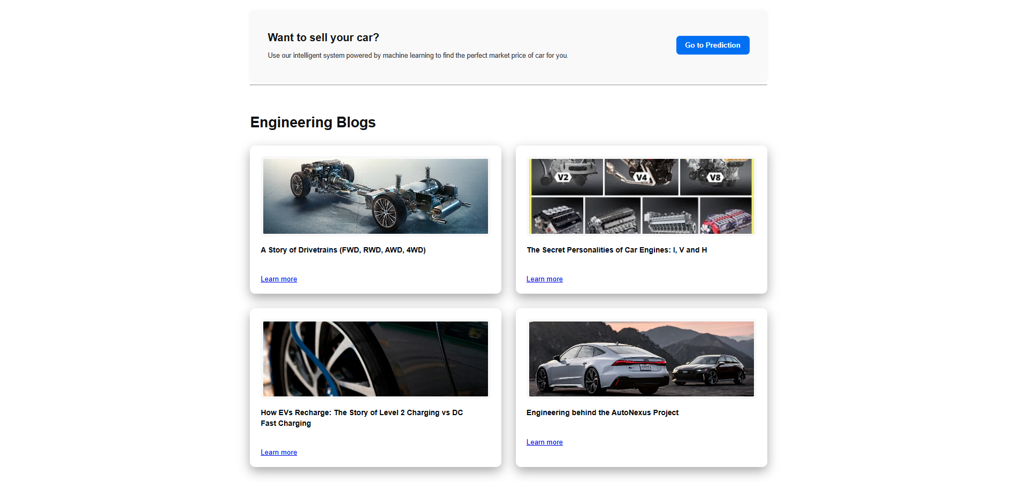Click title 'The Secret Personalities of Car Engines: I, V and H'

click(x=616, y=250)
